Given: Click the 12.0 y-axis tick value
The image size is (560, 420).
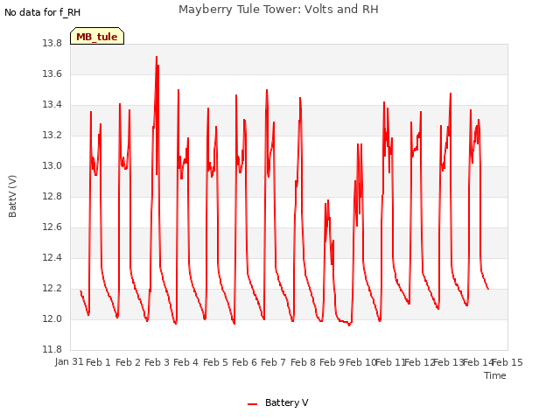Looking at the screenshot, I should click(x=52, y=318).
